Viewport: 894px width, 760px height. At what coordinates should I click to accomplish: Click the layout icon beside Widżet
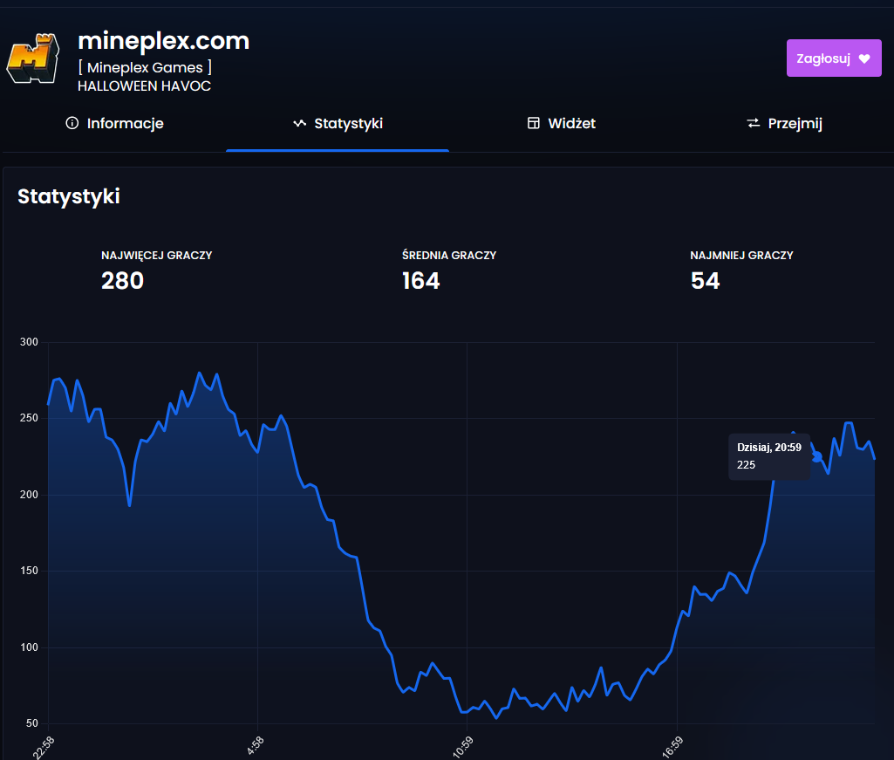[x=534, y=123]
